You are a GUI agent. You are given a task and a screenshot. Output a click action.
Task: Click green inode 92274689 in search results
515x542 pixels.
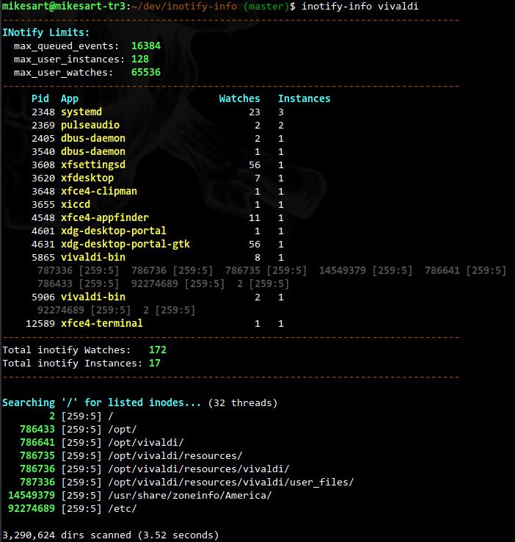[x=32, y=509]
